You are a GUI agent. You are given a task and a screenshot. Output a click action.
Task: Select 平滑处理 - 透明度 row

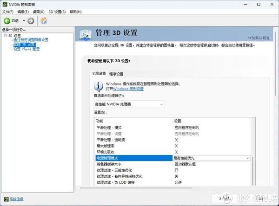(x=173, y=140)
